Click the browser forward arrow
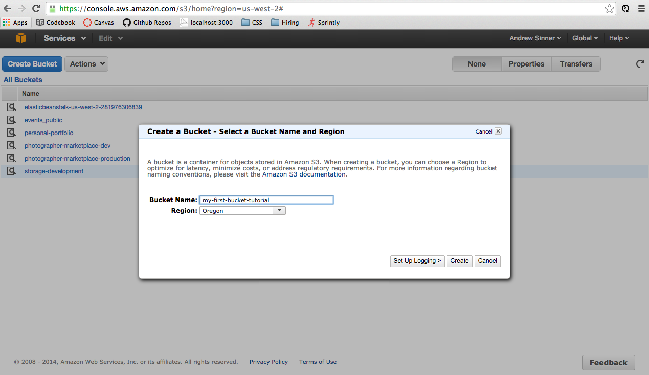The image size is (649, 375). coord(21,9)
